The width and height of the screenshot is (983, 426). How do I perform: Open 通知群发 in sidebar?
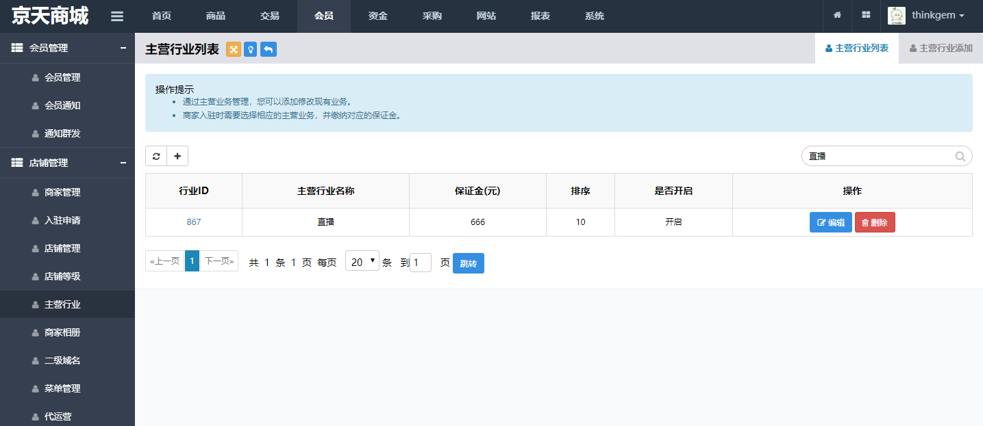coord(67,133)
